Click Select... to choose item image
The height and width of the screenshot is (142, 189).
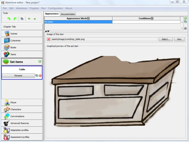(166, 39)
